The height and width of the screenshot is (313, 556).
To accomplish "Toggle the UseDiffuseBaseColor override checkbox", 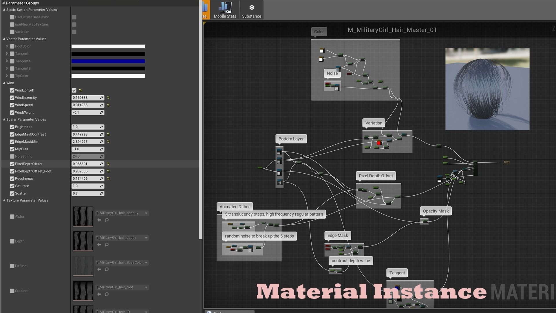I will [x=12, y=17].
